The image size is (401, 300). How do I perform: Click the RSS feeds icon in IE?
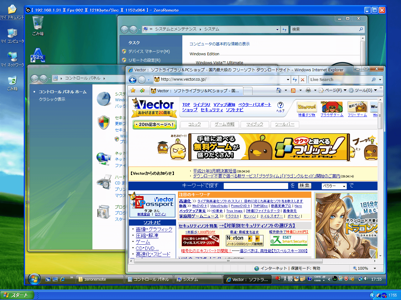pyautogui.click(x=293, y=90)
